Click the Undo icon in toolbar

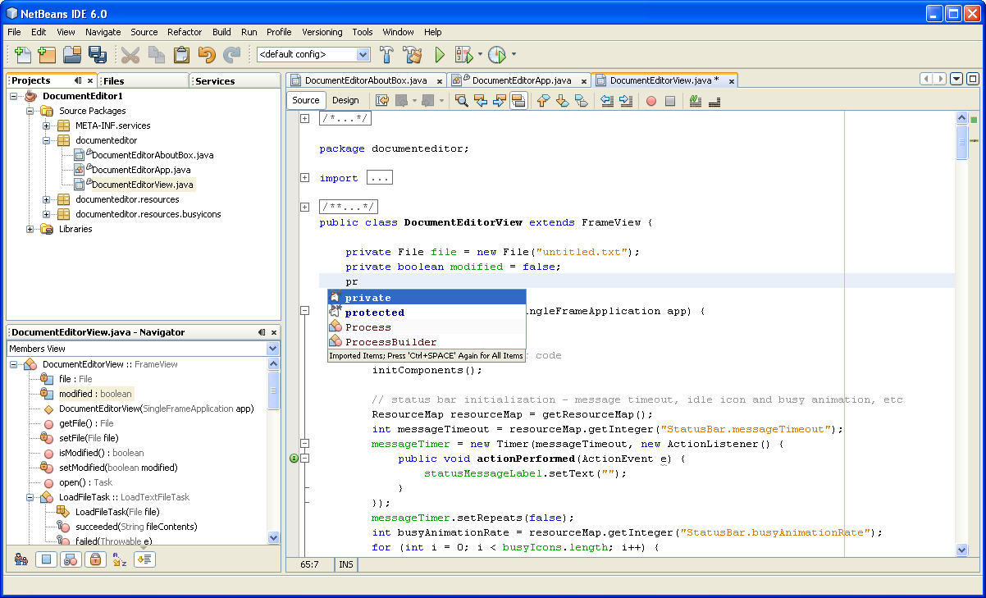click(206, 55)
